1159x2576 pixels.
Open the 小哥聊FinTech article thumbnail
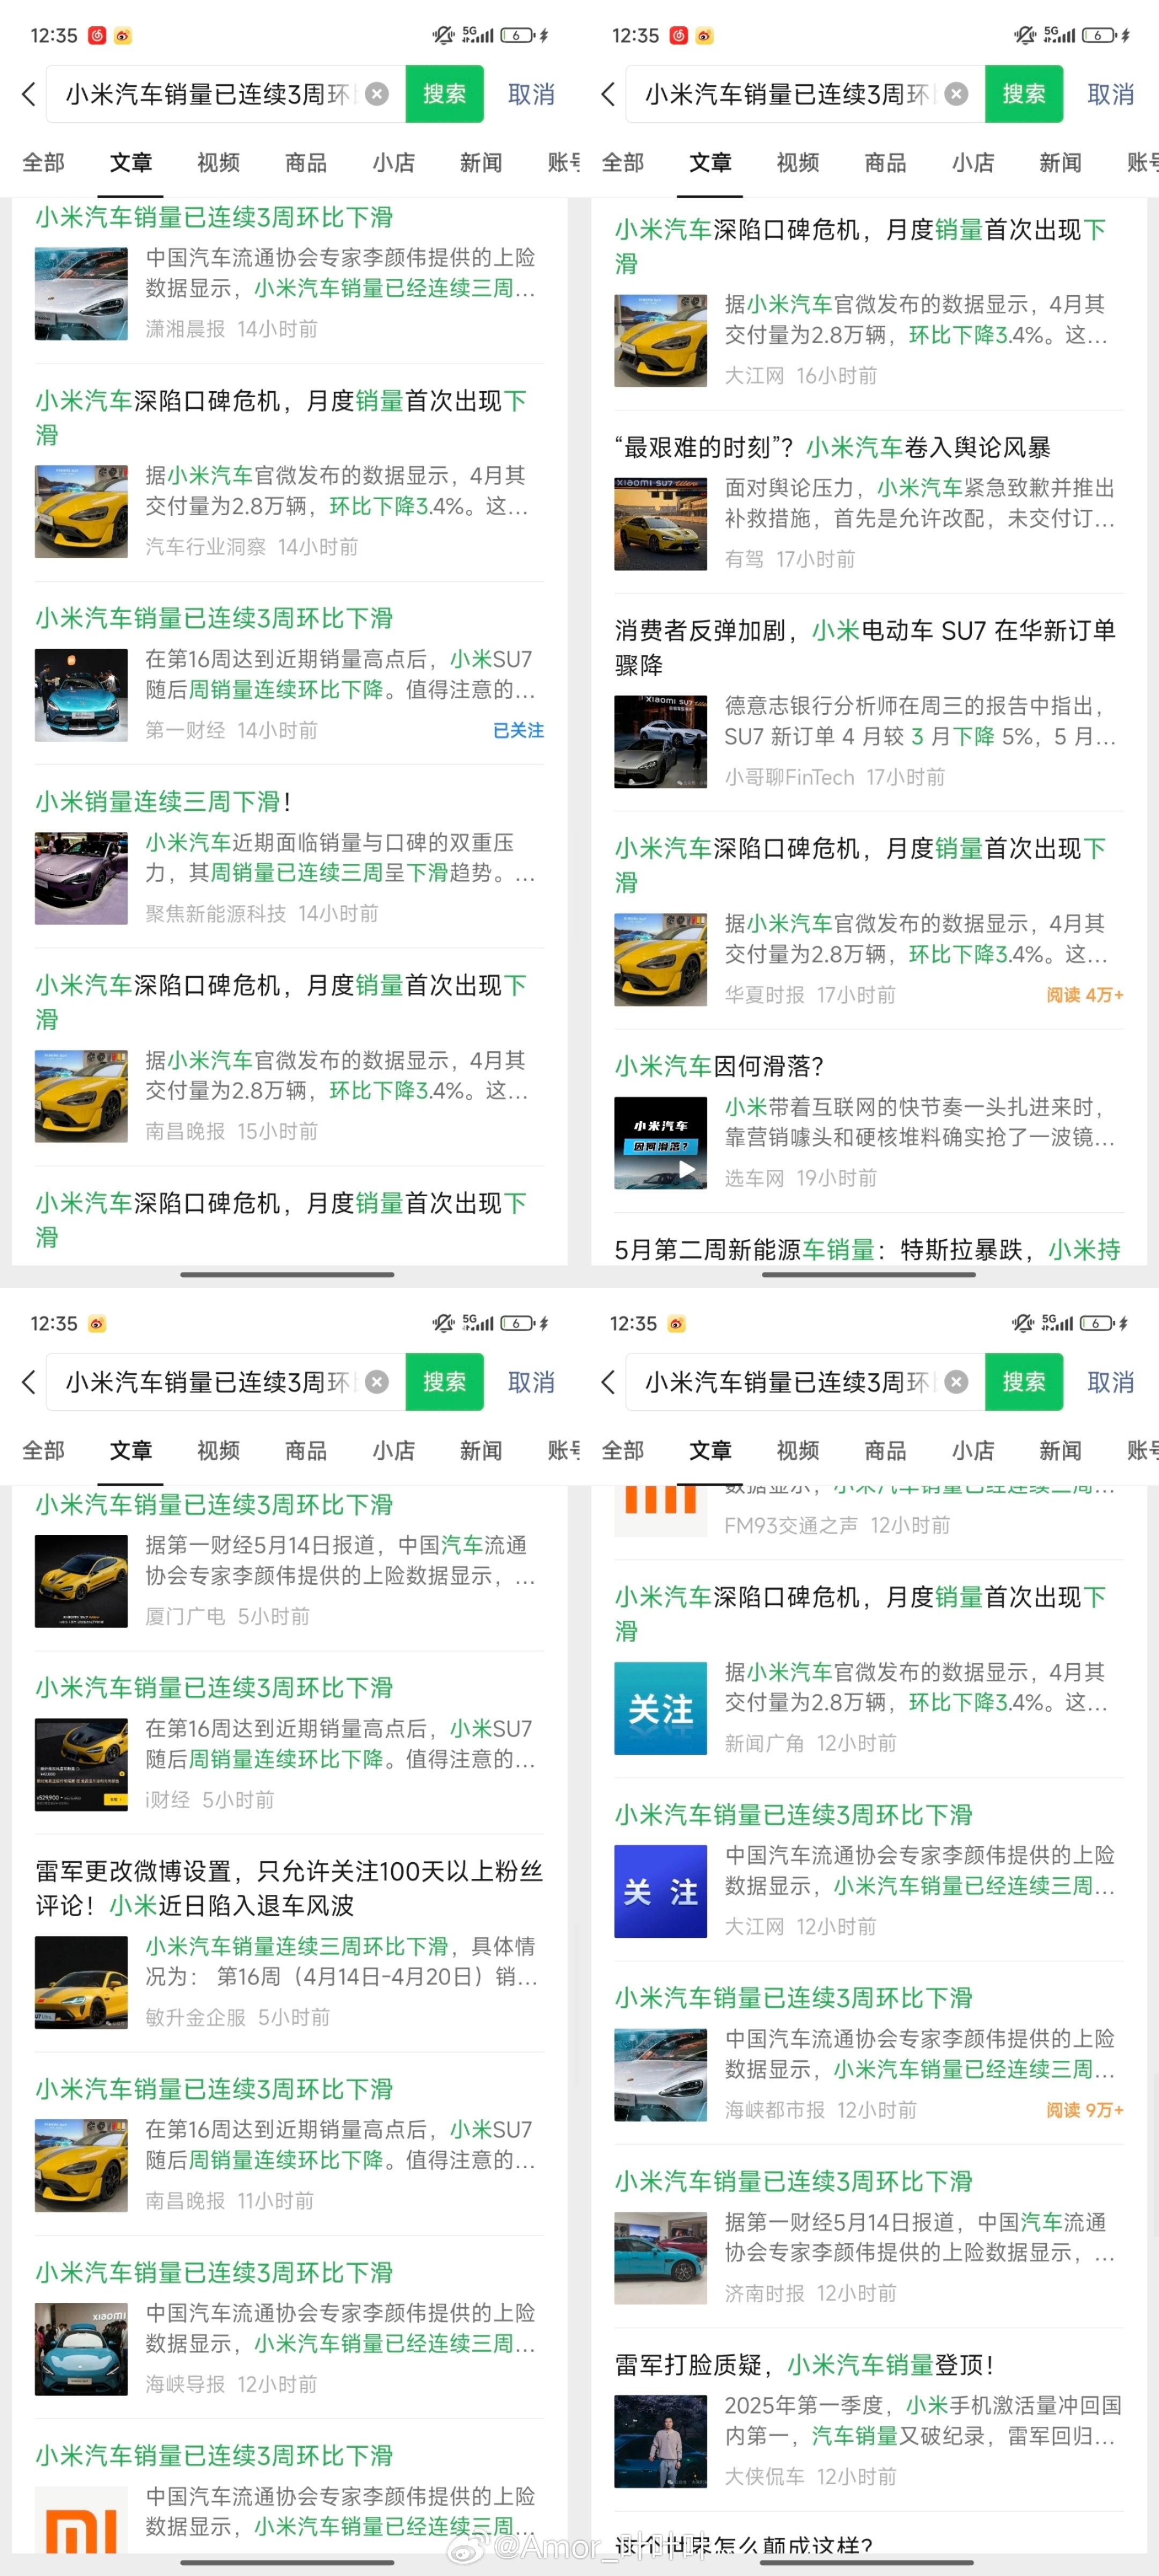(x=661, y=742)
